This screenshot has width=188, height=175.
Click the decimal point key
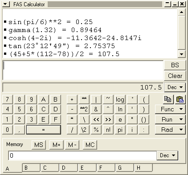(x=19, y=130)
